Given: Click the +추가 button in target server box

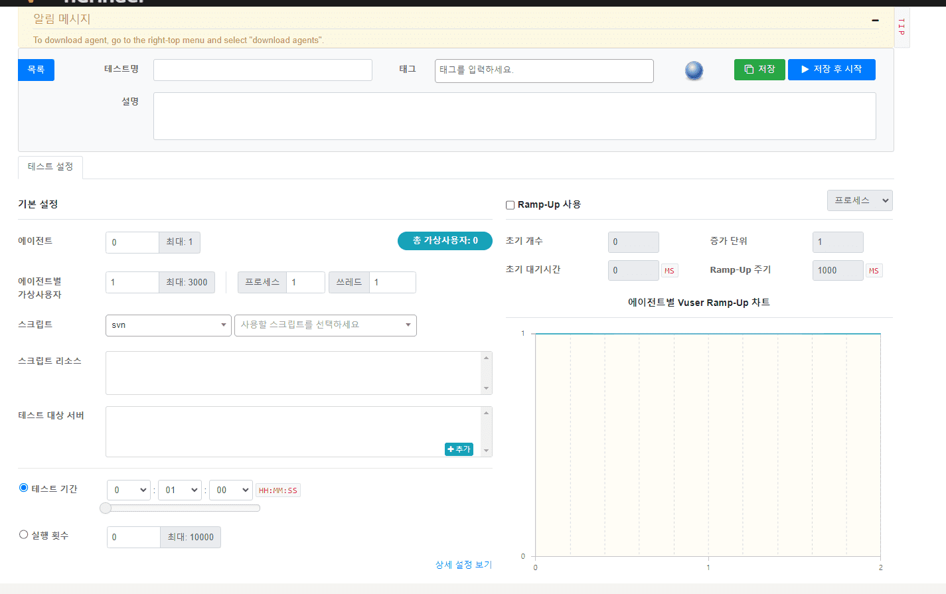Looking at the screenshot, I should 459,449.
